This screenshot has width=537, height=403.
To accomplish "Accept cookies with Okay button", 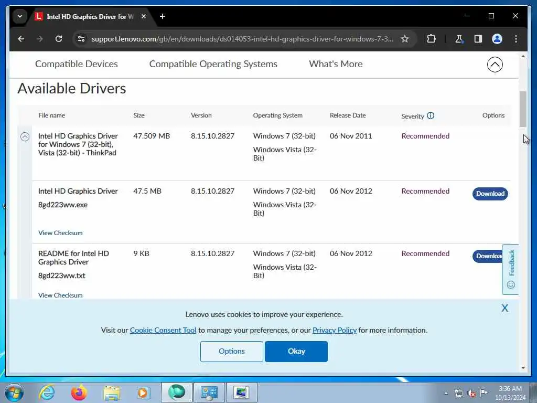I will pos(296,351).
